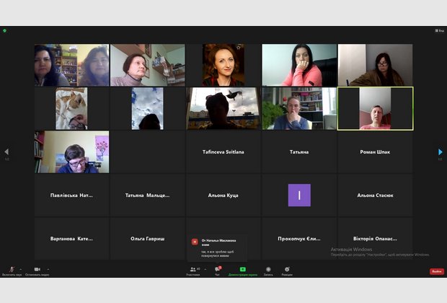This screenshot has height=303, width=447.
Task: Click the purple avatar tile with letter I
Action: point(299,195)
